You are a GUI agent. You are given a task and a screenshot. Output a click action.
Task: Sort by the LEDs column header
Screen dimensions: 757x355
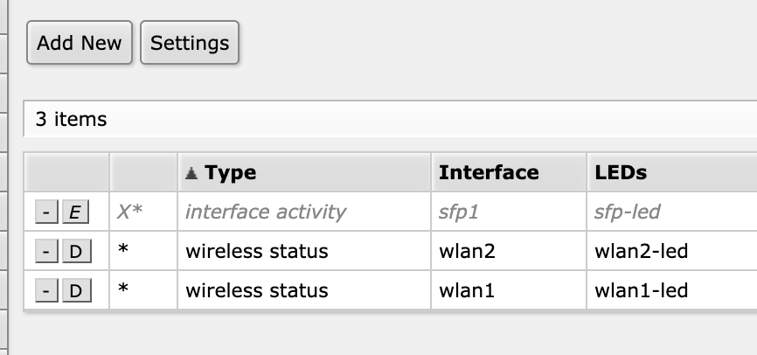[621, 173]
